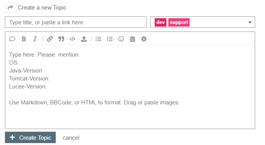The width and height of the screenshot is (265, 145).
Task: Click the dev category badge
Action: (160, 22)
